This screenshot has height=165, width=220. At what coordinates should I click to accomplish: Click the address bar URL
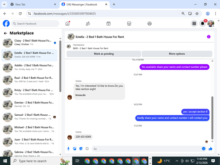point(65,14)
